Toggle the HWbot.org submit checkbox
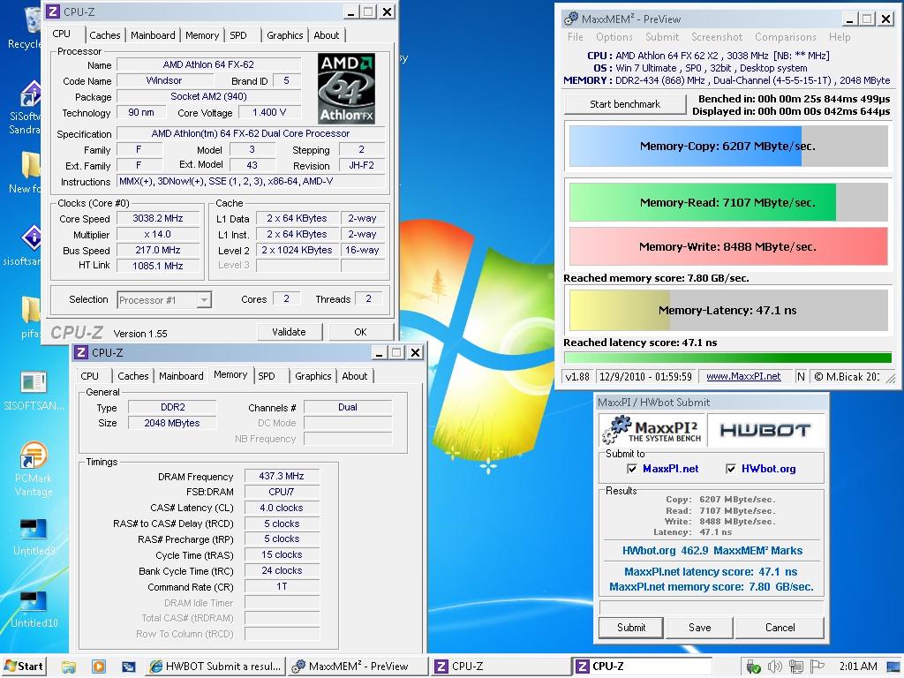This screenshot has height=678, width=904. tap(730, 469)
